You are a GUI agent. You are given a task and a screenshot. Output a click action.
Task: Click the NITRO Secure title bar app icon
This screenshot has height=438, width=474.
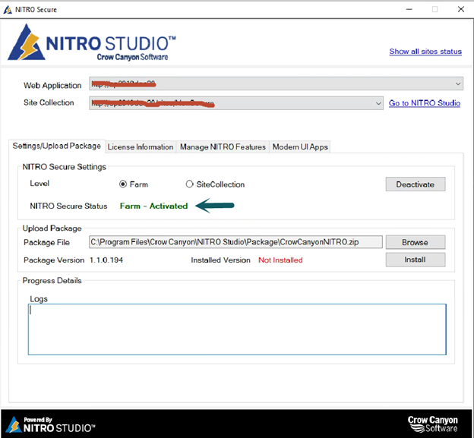point(8,10)
